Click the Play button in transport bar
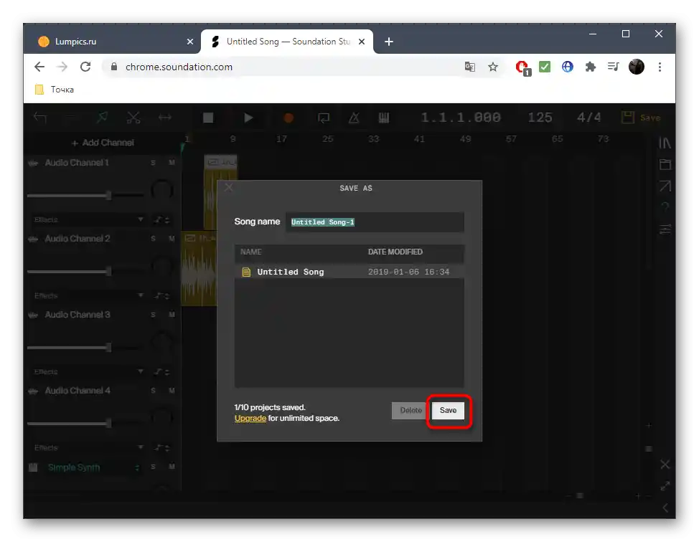699x542 pixels. click(248, 118)
